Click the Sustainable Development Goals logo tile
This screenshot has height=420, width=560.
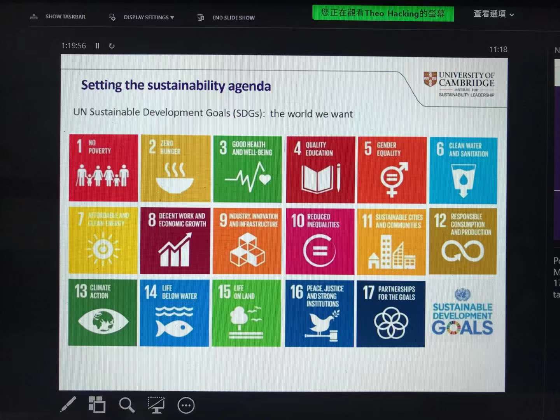click(462, 313)
